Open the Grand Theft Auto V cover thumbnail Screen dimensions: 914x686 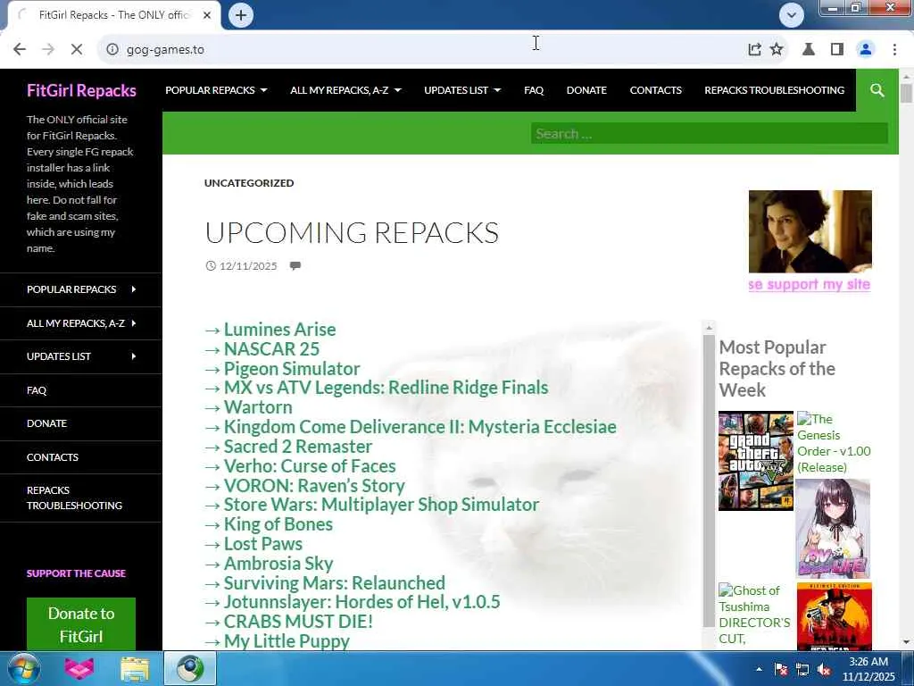755,461
